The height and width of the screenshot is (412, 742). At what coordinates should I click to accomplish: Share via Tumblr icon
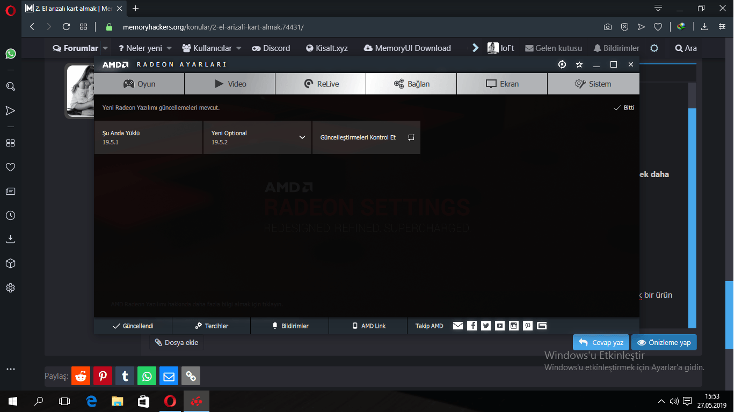[125, 376]
